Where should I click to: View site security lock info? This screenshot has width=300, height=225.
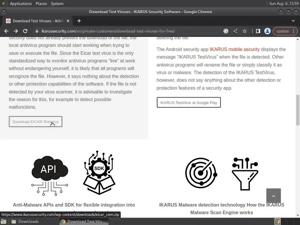37,31
